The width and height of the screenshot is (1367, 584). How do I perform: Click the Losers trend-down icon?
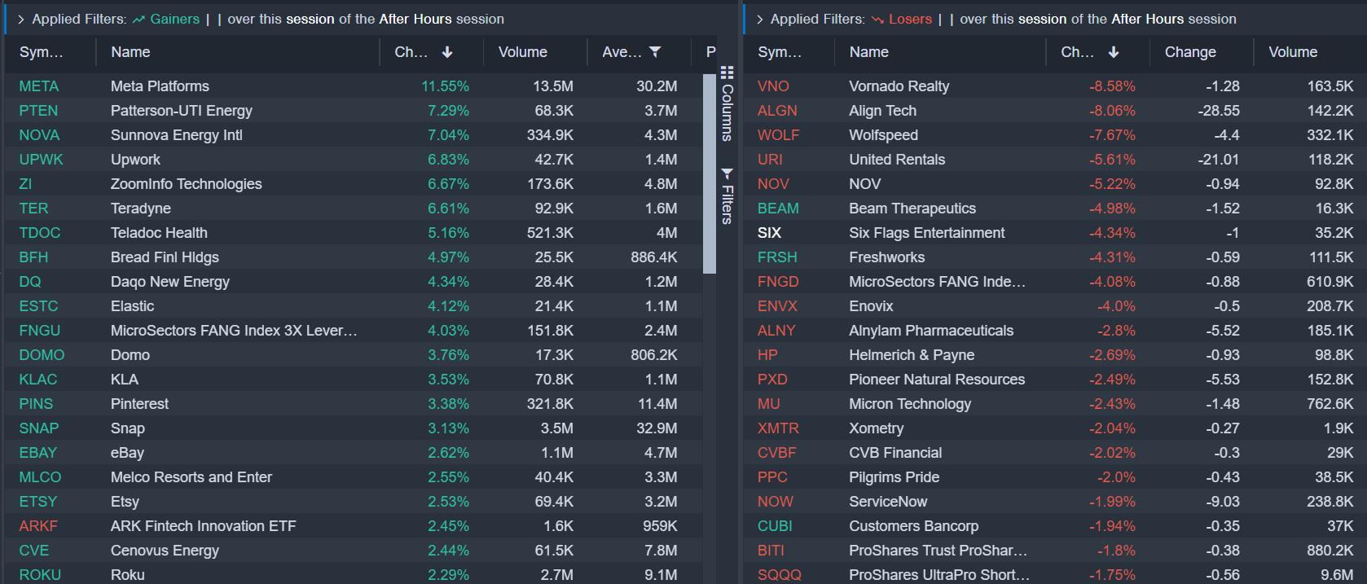(x=877, y=19)
